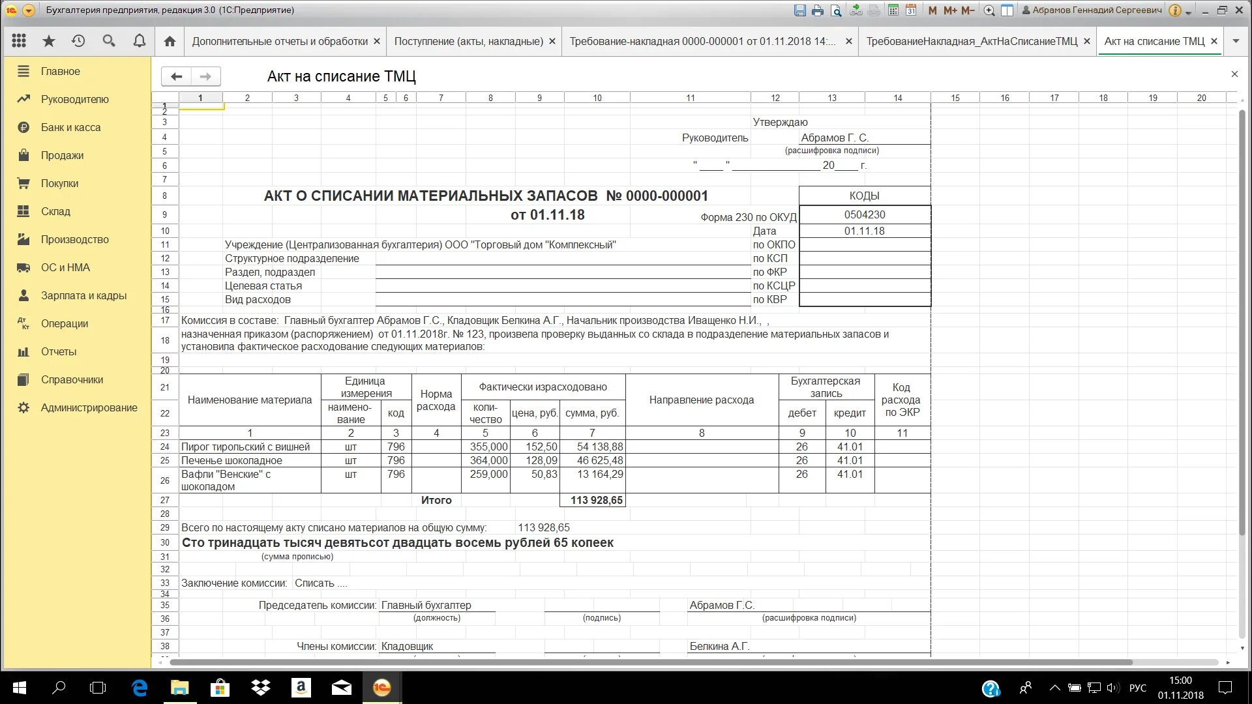Close the Акт на списание ТМЦ form
The height and width of the screenshot is (704, 1252).
1234,74
